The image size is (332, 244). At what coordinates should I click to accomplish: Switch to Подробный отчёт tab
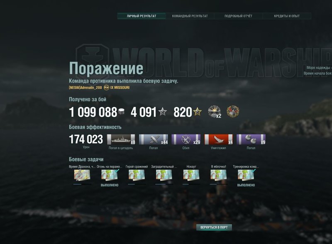click(x=238, y=16)
